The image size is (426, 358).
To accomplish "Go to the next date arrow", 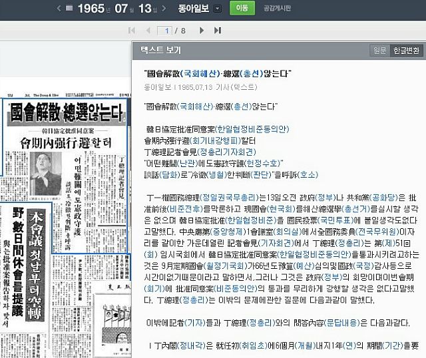I will [x=164, y=9].
